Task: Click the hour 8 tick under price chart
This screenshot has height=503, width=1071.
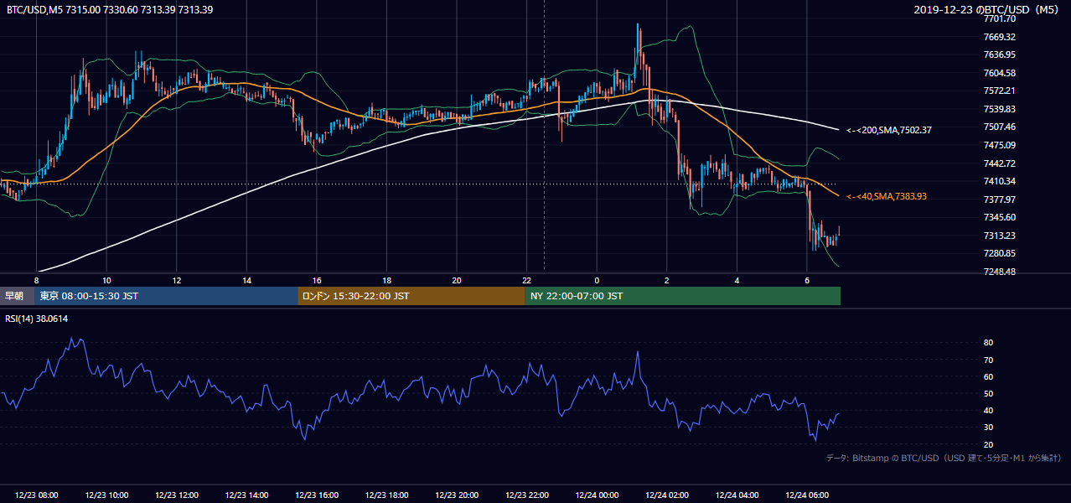Action: pos(36,280)
